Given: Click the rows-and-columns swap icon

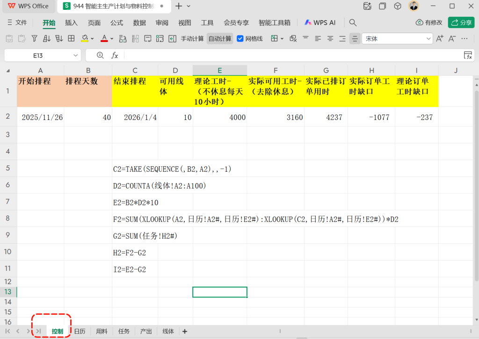Looking at the screenshot, I should click(123, 39).
